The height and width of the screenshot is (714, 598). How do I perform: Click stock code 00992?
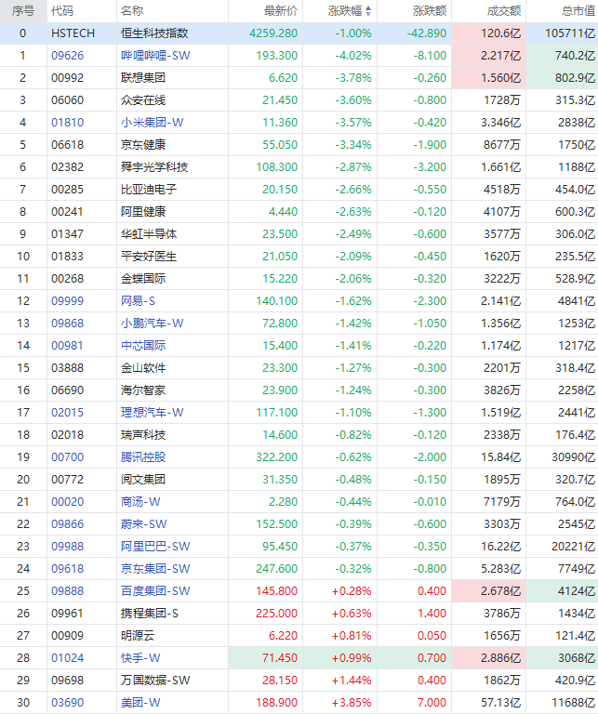(67, 78)
